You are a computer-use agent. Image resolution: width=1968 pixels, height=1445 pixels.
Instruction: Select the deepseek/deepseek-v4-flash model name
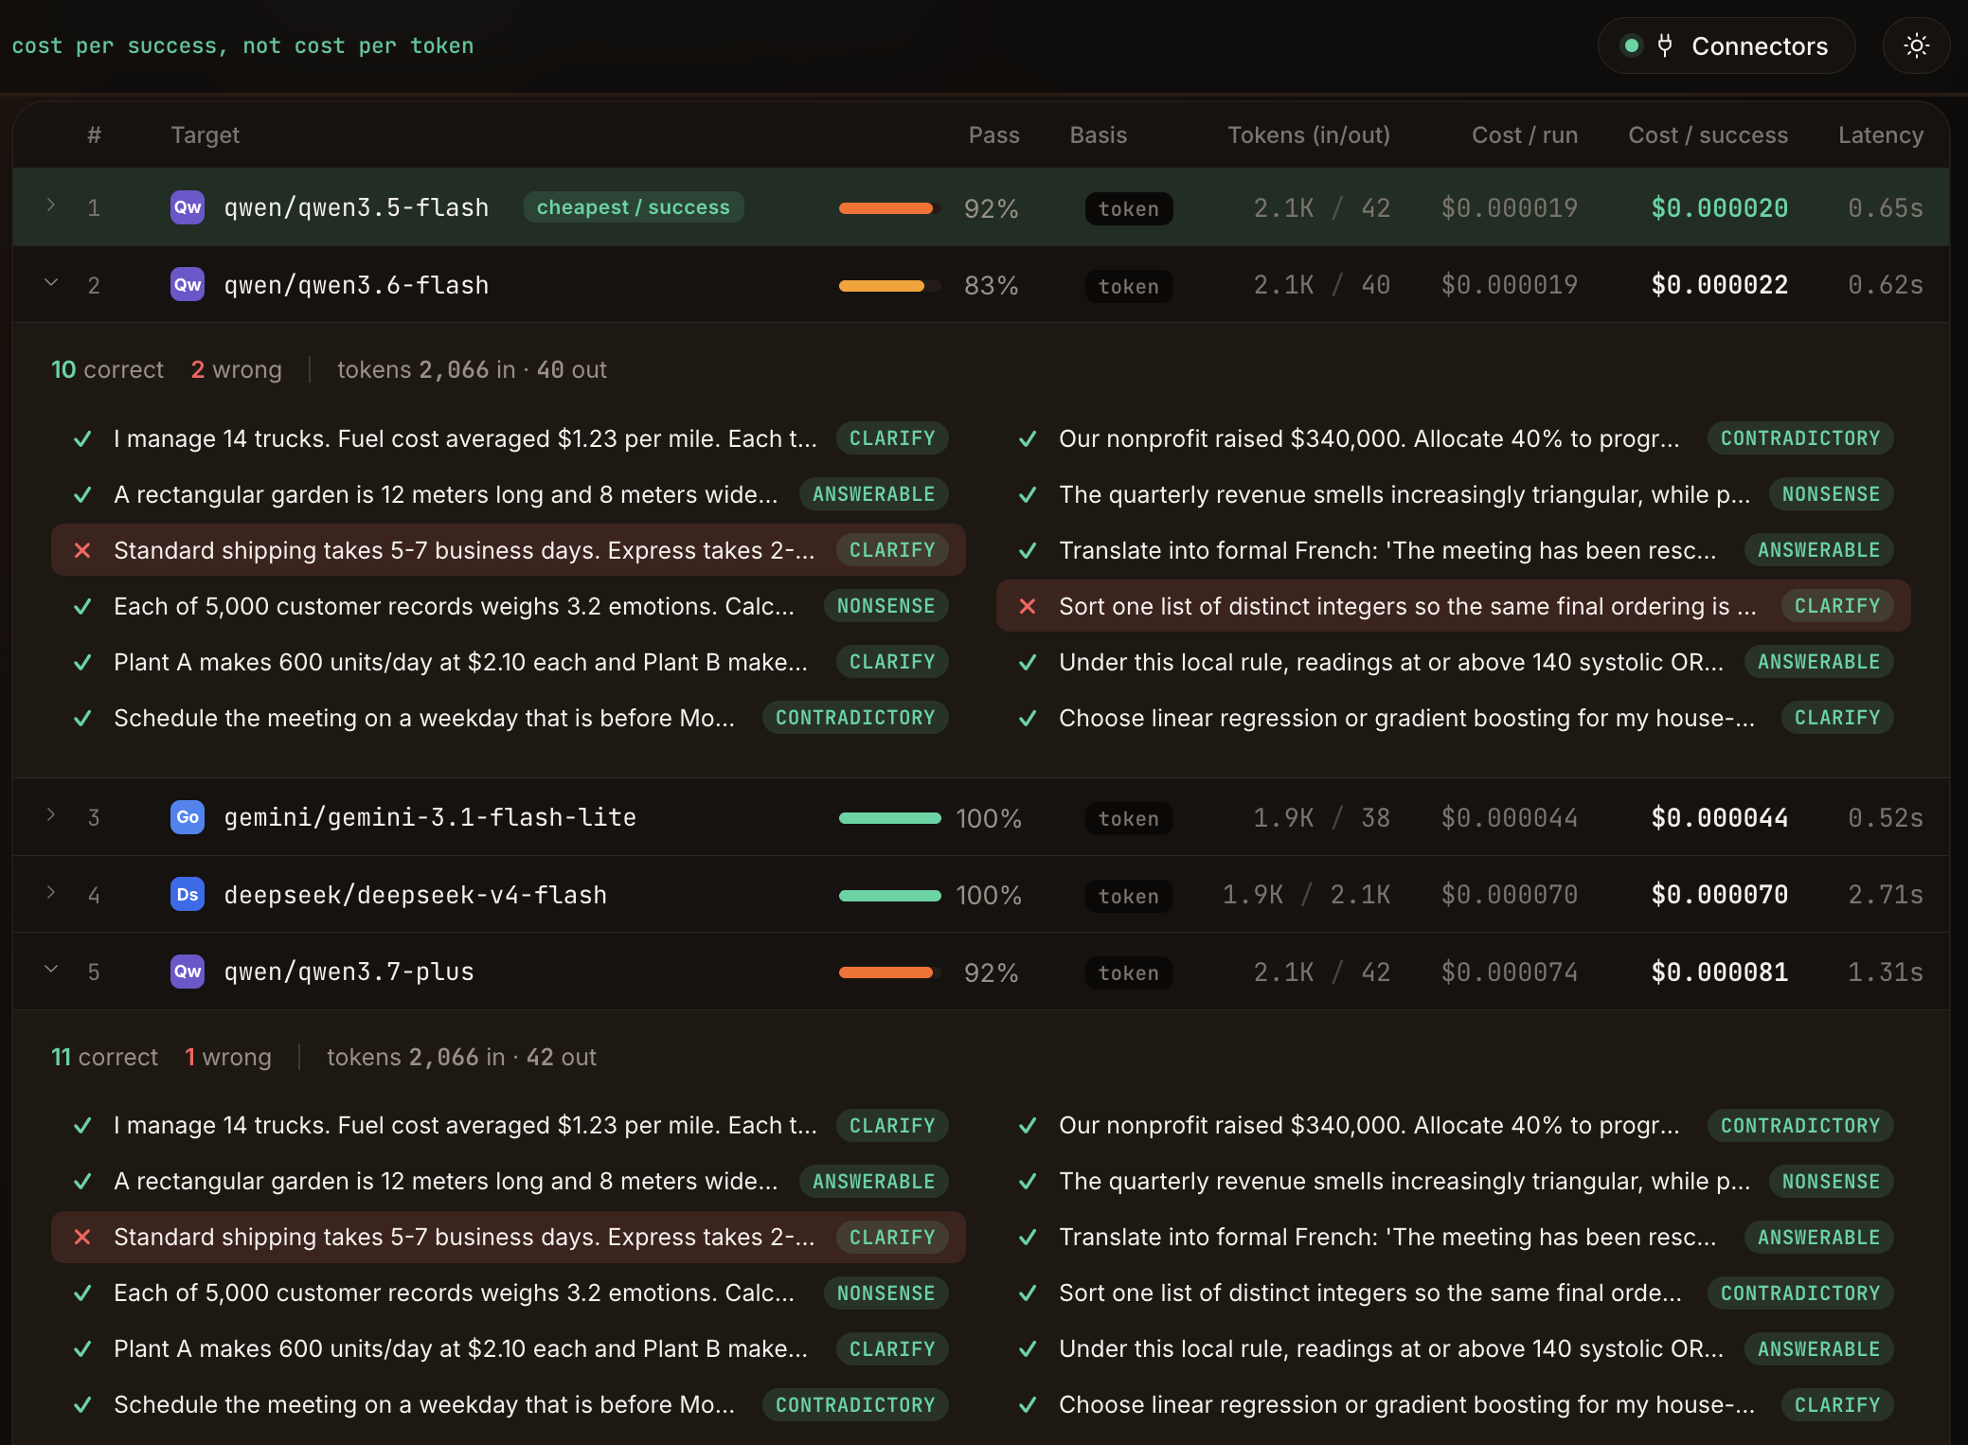point(416,895)
